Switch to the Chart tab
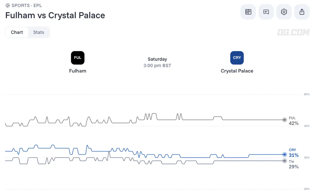 click(x=17, y=32)
